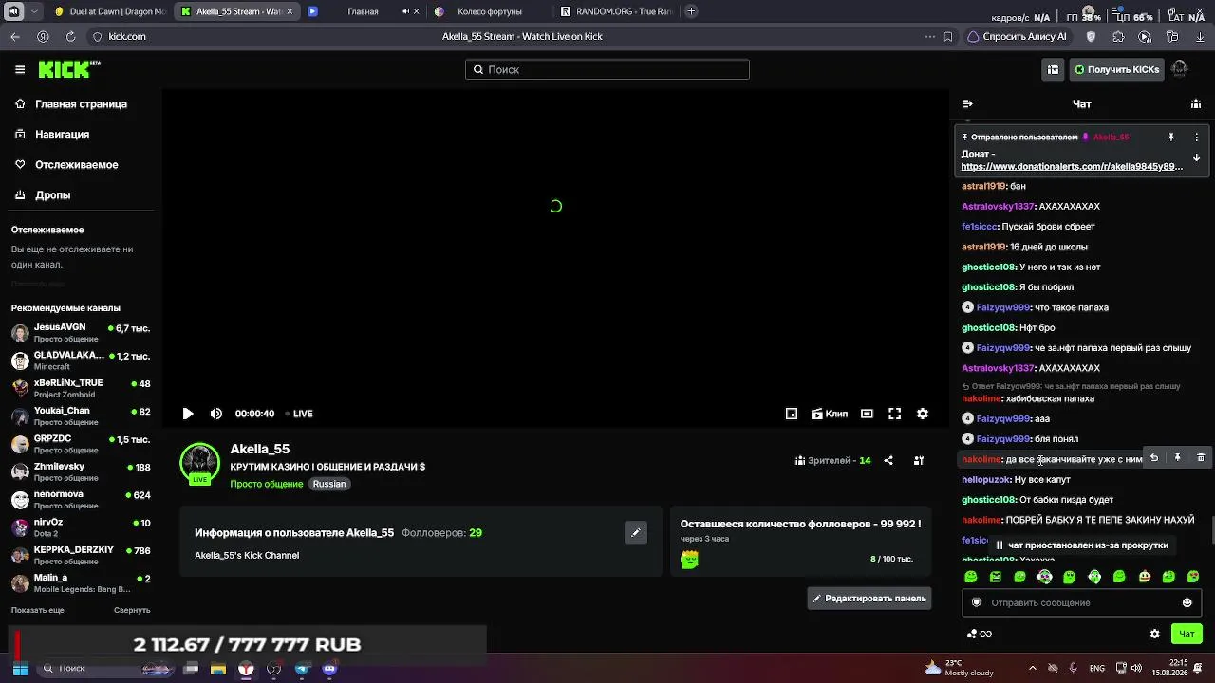Click the search field labeled Поиск
The width and height of the screenshot is (1215, 683).
(607, 69)
